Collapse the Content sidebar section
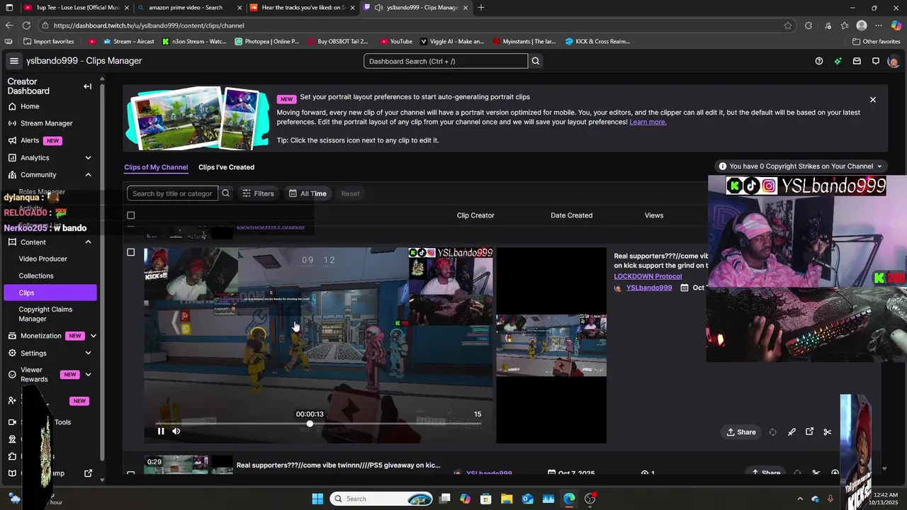Screen dimensions: 907x510 tap(88, 242)
